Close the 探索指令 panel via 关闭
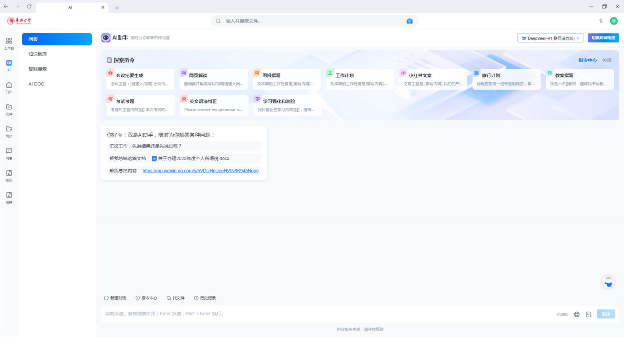624x337 pixels. [606, 60]
